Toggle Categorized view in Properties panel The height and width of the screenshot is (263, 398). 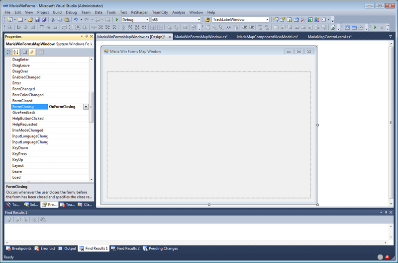pyautogui.click(x=9, y=52)
